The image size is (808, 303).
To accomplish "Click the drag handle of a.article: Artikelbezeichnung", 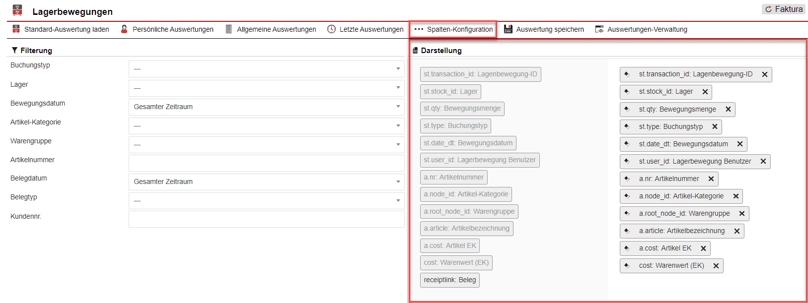I will pyautogui.click(x=627, y=231).
